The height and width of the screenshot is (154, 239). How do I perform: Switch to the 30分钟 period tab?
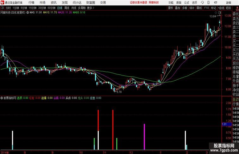[x=42, y=8]
